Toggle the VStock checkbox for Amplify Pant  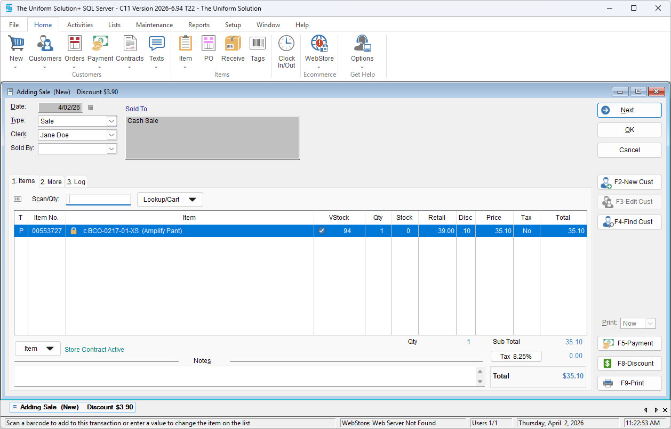[x=322, y=231]
